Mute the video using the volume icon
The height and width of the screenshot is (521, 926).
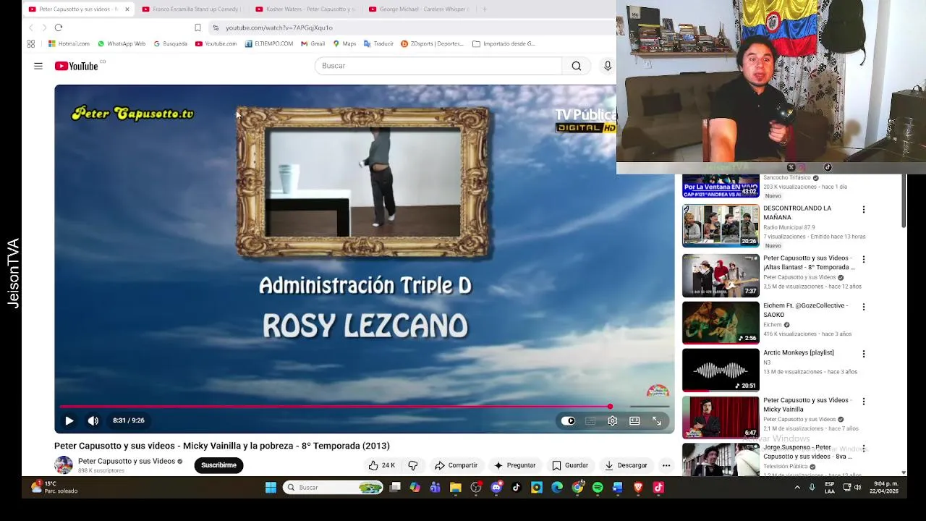[x=93, y=420]
